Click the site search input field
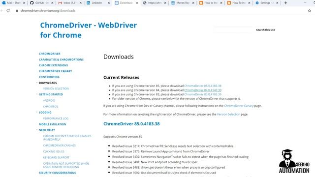Image resolution: width=315 pixels, height=177 pixels. [233, 29]
